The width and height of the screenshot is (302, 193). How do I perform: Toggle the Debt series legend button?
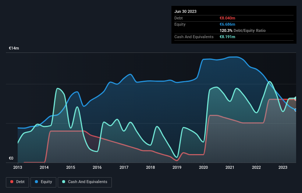(18, 182)
